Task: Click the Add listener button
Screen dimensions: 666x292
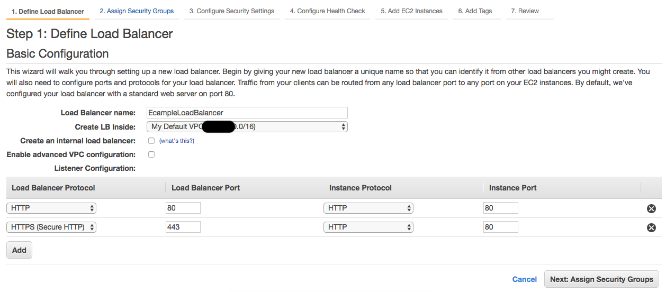Action: point(19,250)
